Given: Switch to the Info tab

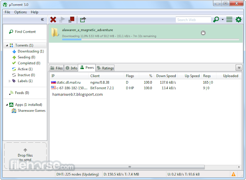Looking at the screenshot, I should tap(71, 68).
